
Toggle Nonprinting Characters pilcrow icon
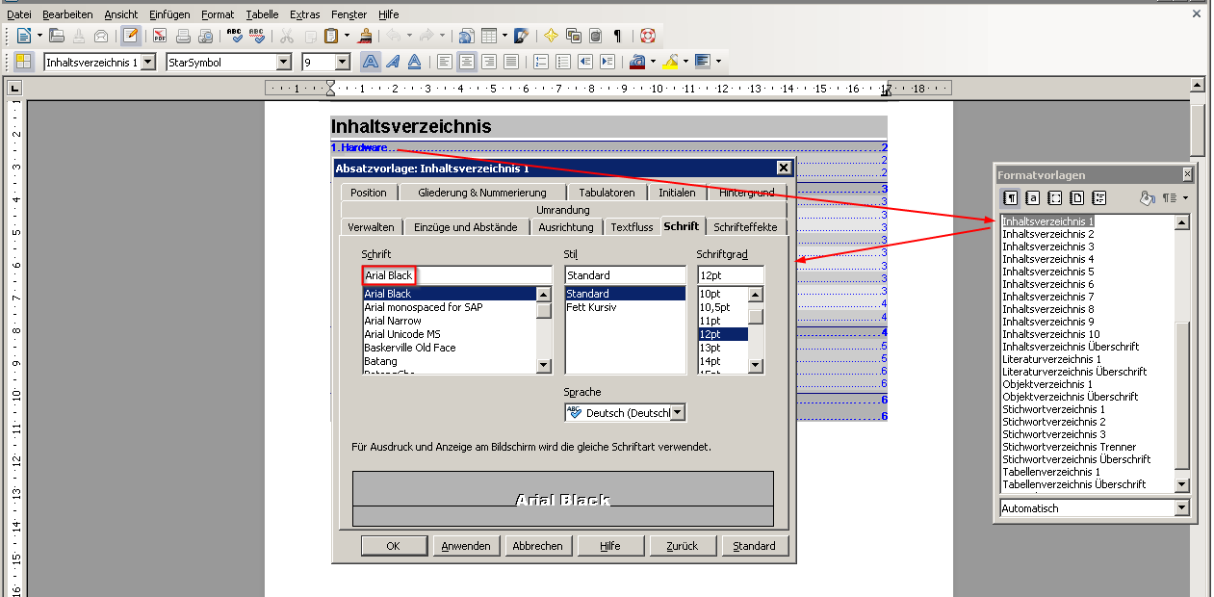[617, 36]
